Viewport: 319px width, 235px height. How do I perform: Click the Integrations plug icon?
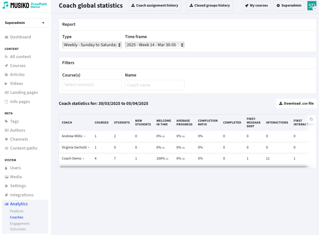pyautogui.click(x=6, y=195)
